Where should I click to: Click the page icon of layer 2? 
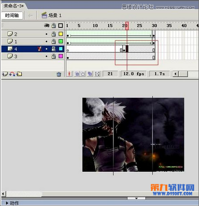pyautogui.click(x=10, y=34)
